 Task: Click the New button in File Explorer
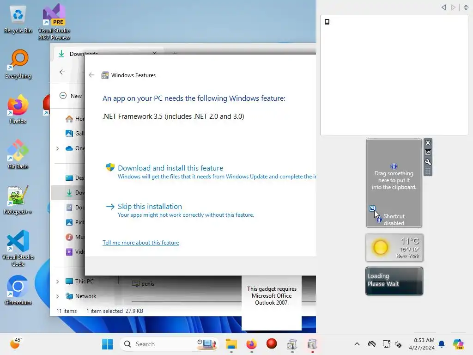pyautogui.click(x=71, y=96)
